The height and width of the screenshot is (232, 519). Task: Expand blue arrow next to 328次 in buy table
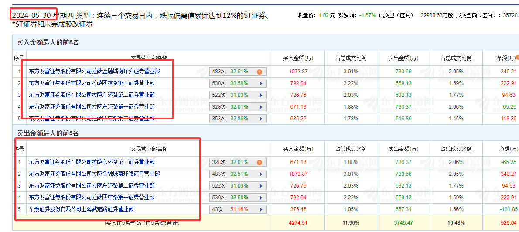pyautogui.click(x=261, y=107)
